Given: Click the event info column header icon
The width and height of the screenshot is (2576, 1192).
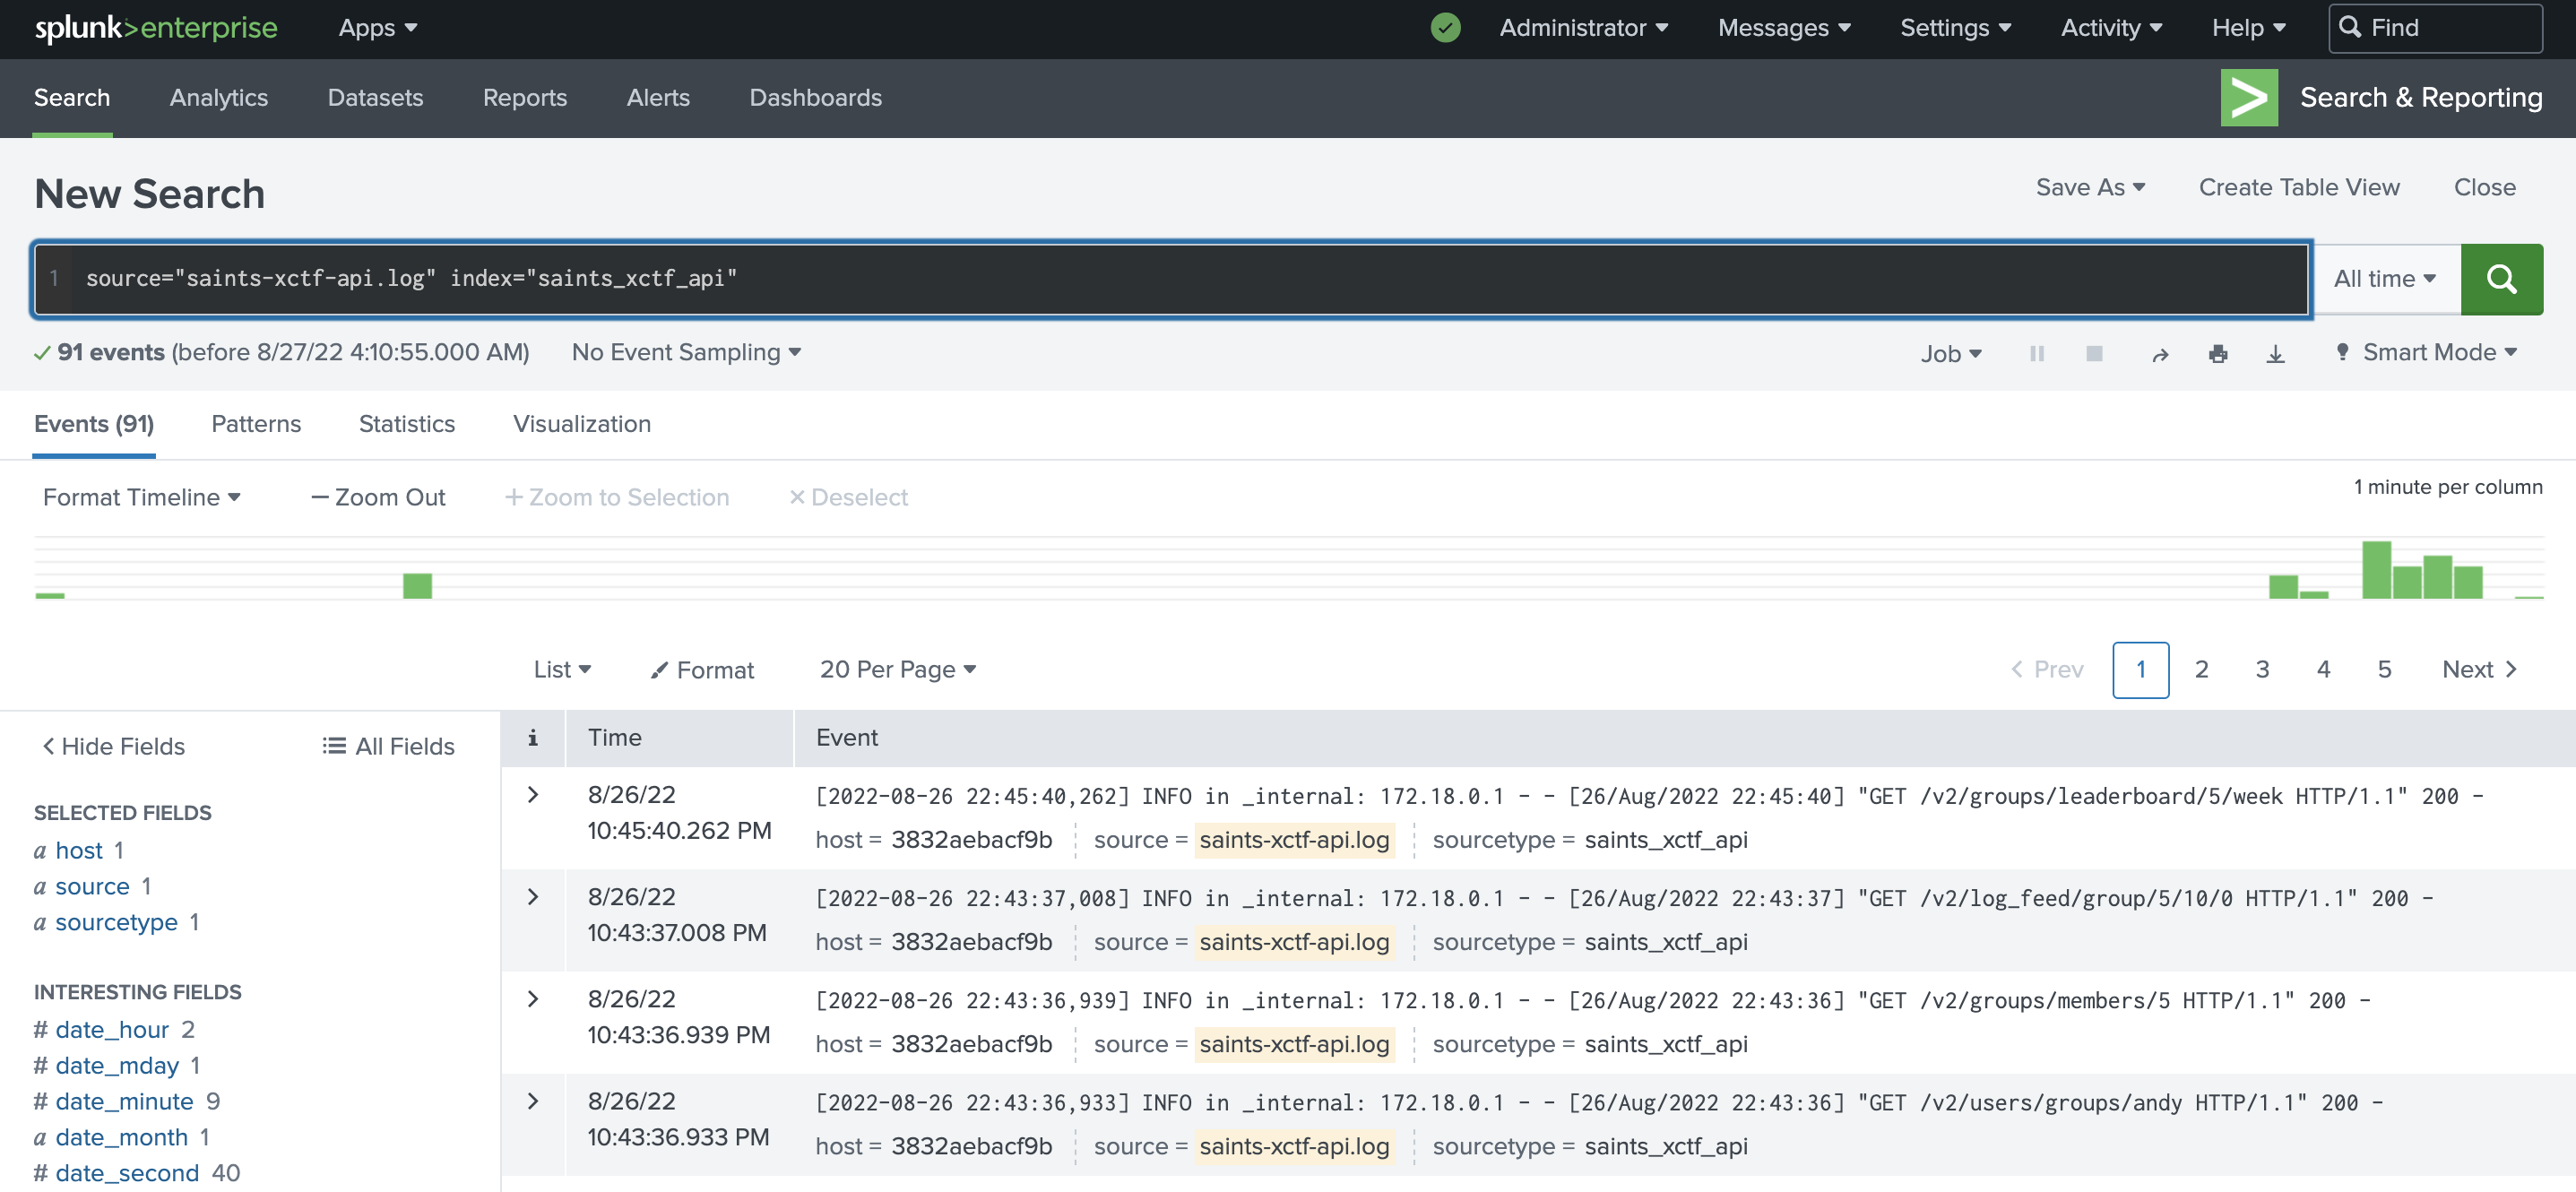Looking at the screenshot, I should pyautogui.click(x=533, y=738).
